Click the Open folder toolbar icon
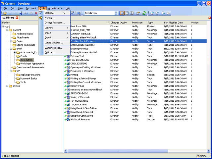The height and width of the screenshot is (159, 212). 5,13
